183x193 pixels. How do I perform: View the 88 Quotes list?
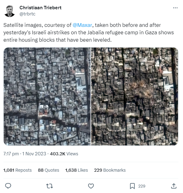(x=49, y=170)
